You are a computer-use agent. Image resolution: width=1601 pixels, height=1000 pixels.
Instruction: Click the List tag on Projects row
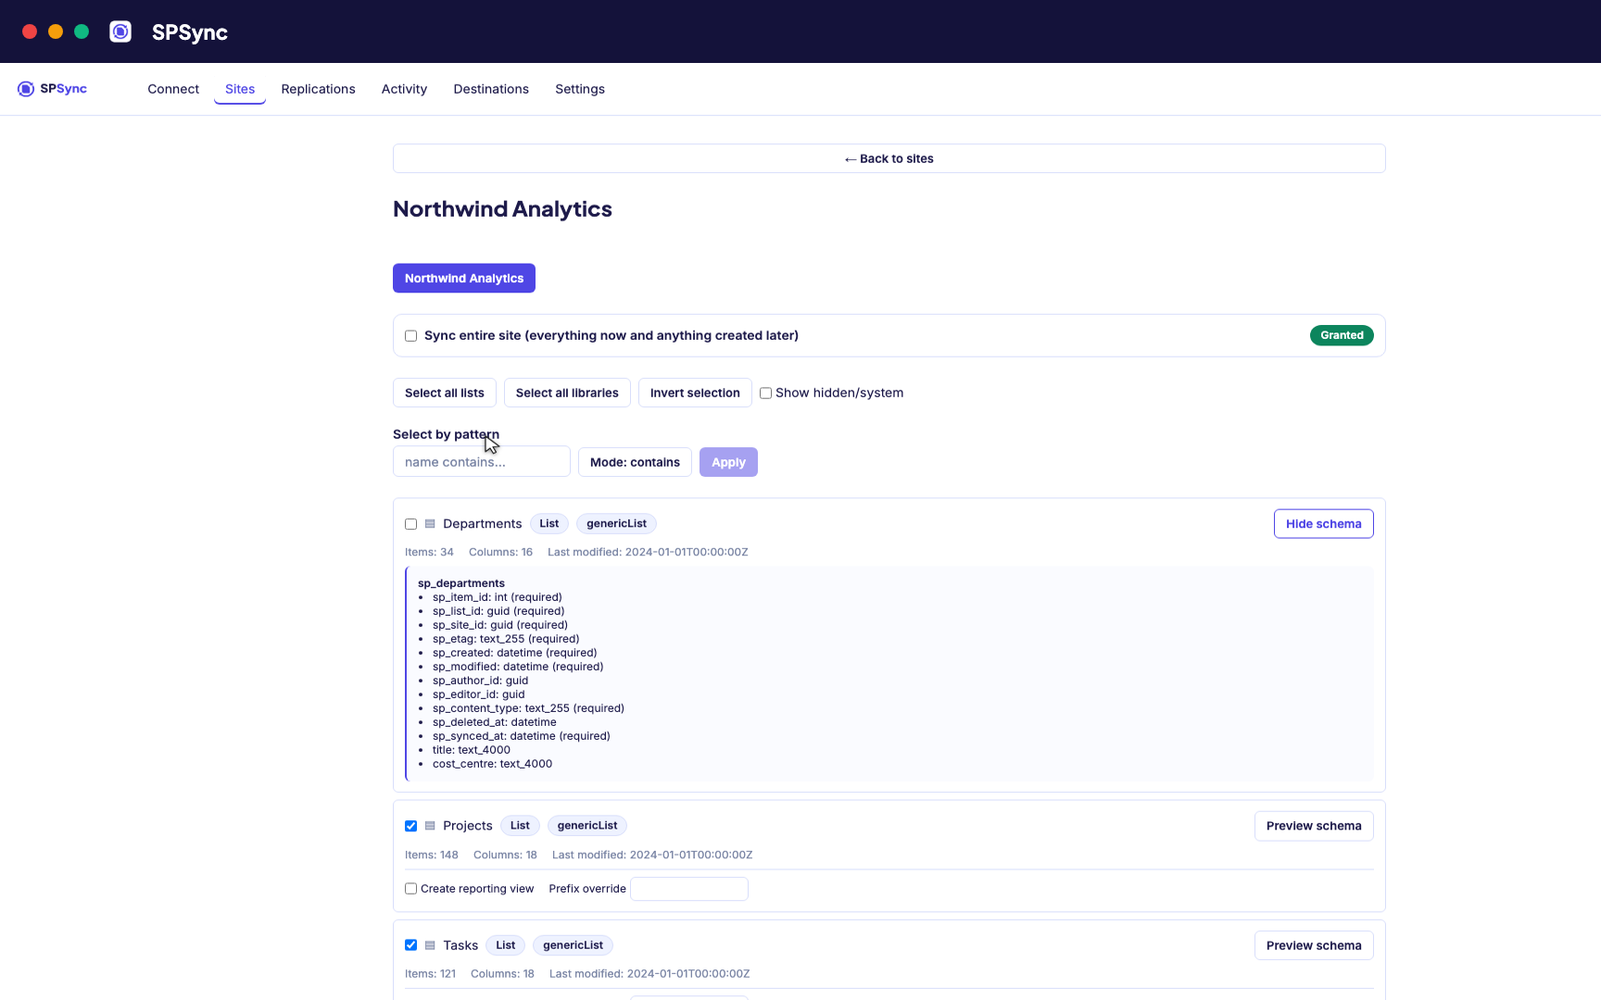click(520, 826)
